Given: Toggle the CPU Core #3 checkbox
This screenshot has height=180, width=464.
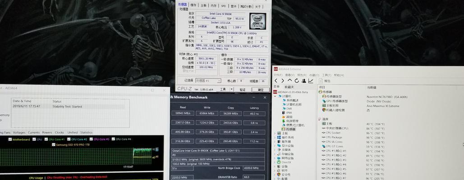Looking at the screenshot, I should [91, 139].
